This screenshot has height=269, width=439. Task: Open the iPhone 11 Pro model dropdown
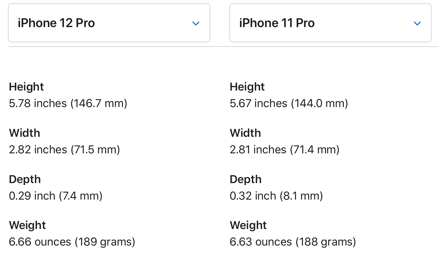click(331, 23)
